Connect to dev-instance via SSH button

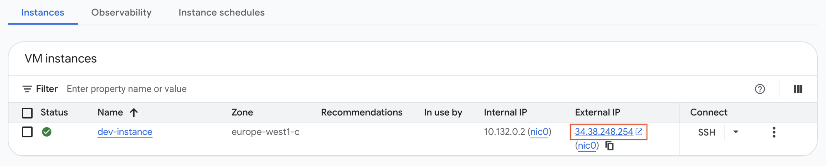click(x=707, y=132)
